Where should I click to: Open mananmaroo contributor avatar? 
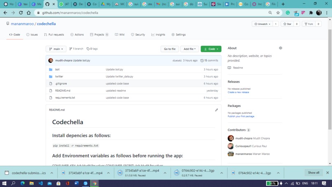coord(231,154)
